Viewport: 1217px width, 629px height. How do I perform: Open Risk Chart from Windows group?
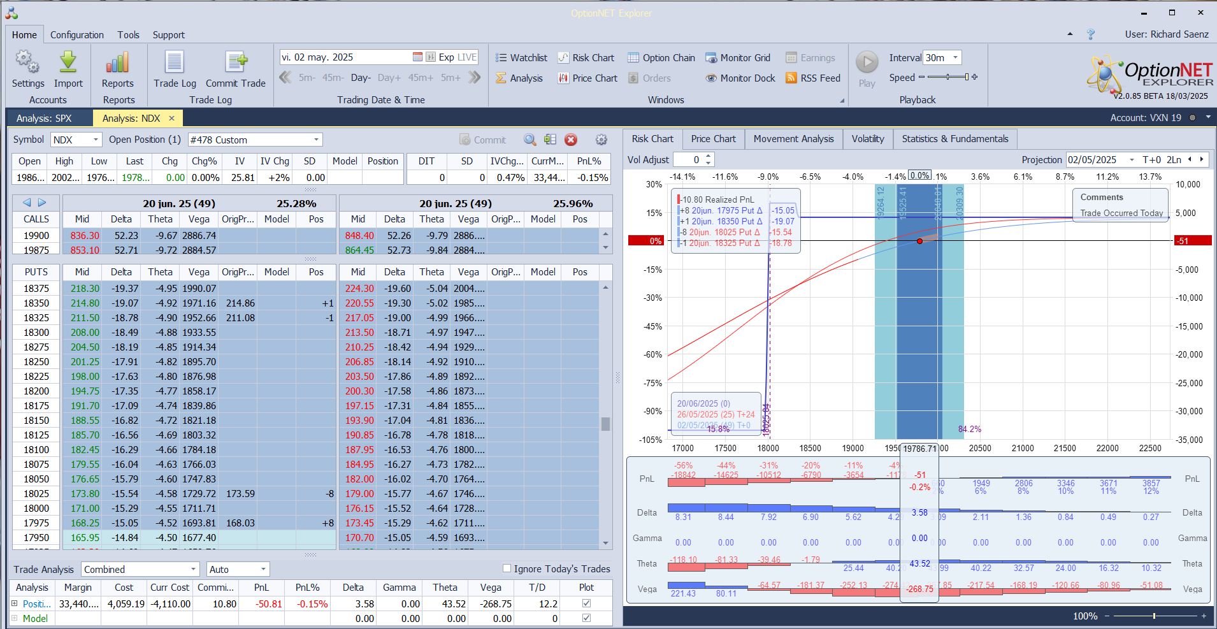pos(586,57)
